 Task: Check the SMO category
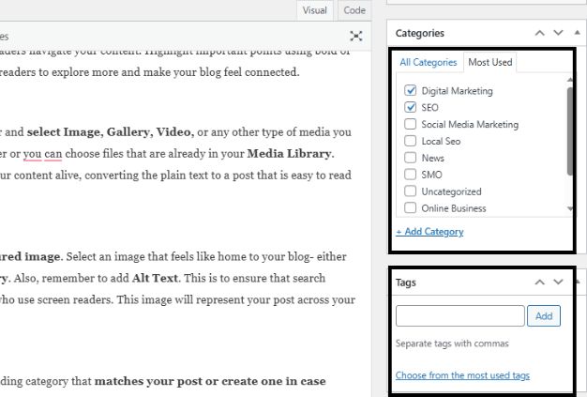tap(411, 175)
